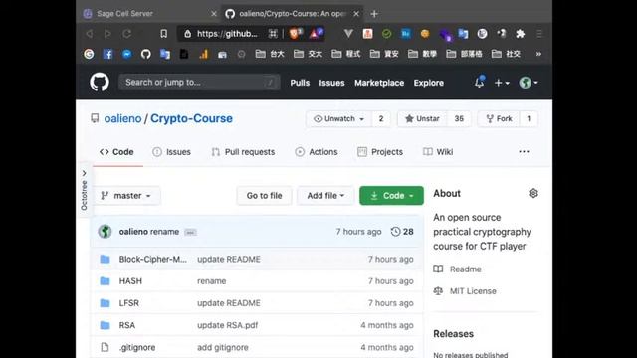637x358 pixels.
Task: Reload the page with refresh icon
Action: pos(126,34)
